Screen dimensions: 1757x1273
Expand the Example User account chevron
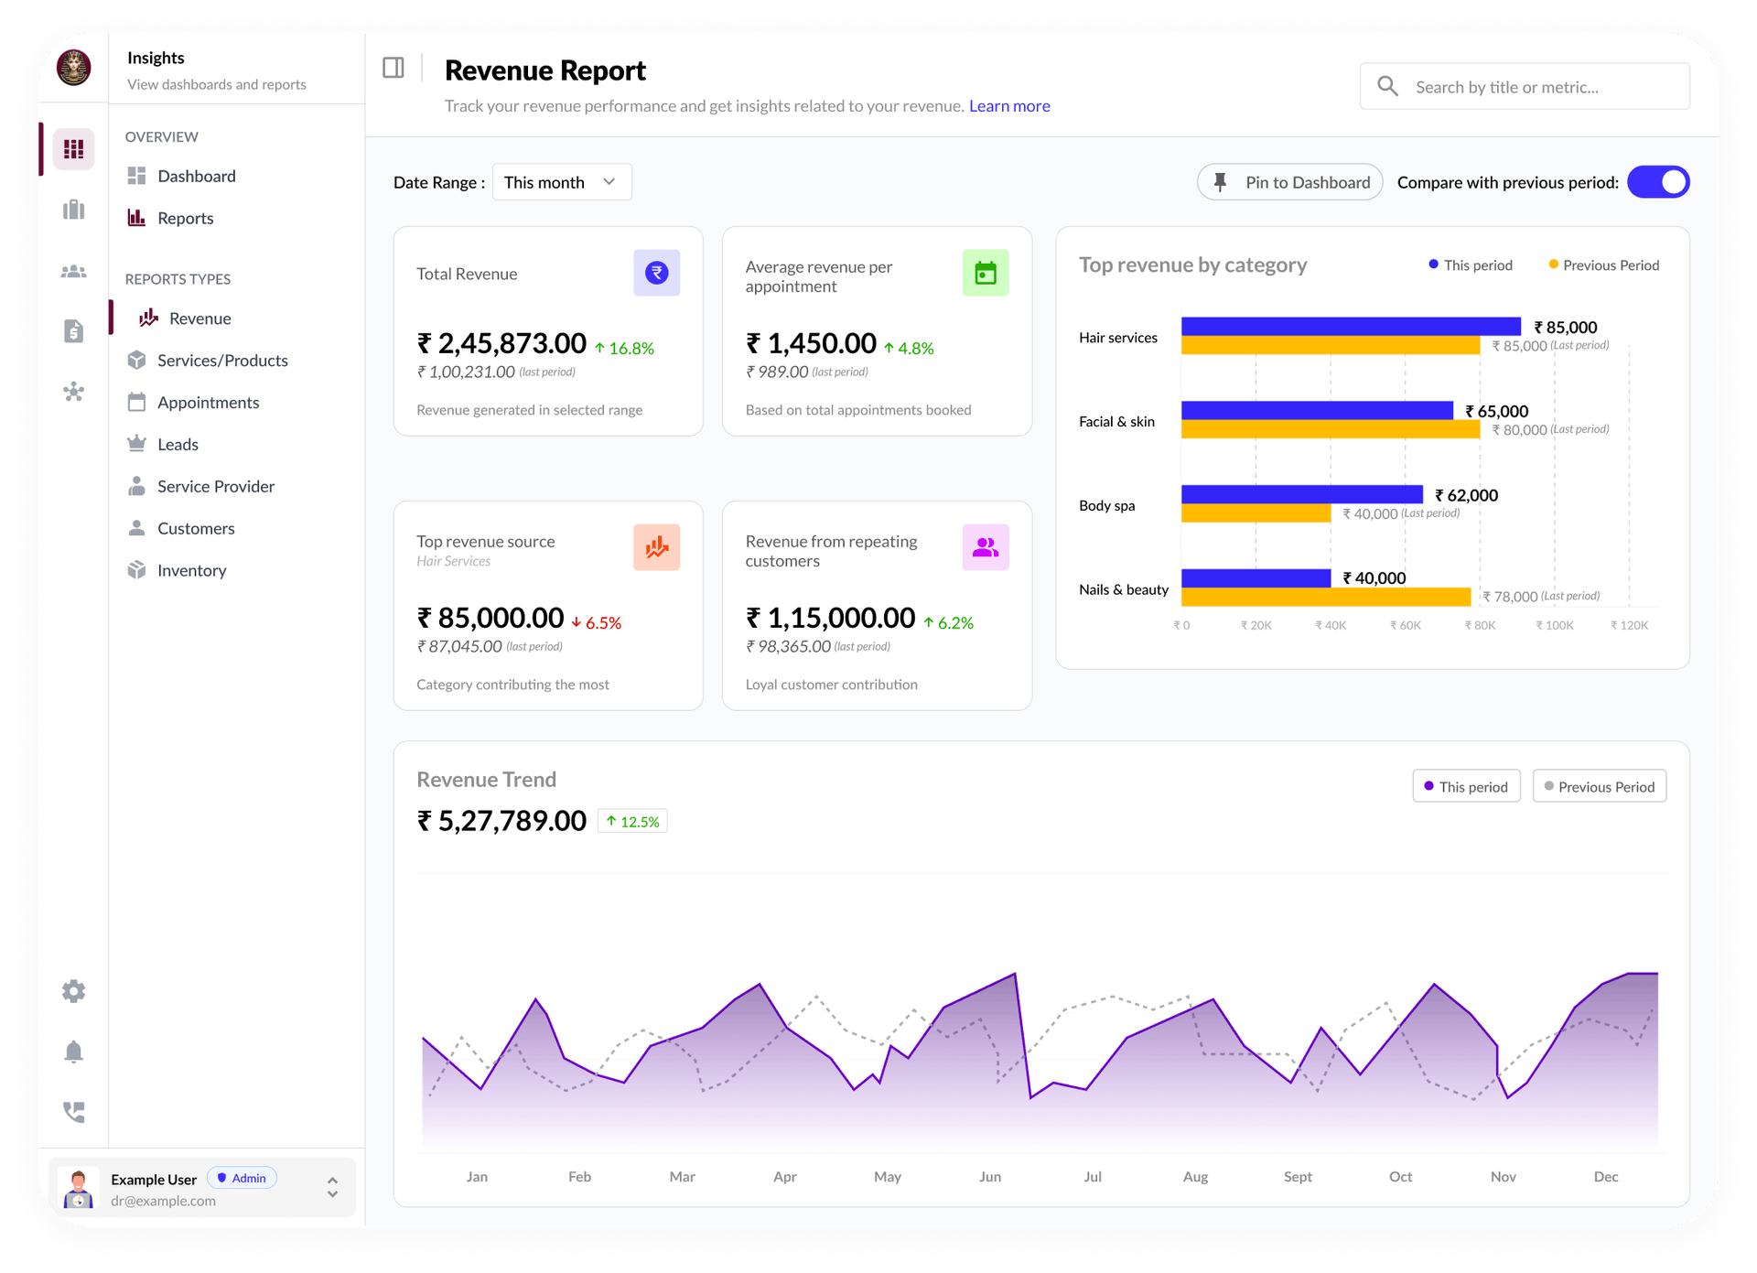point(332,1180)
